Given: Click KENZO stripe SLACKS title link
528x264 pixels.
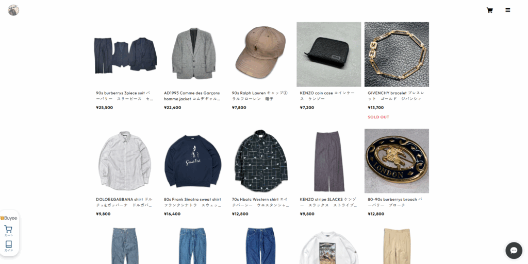Looking at the screenshot, I should (x=328, y=202).
